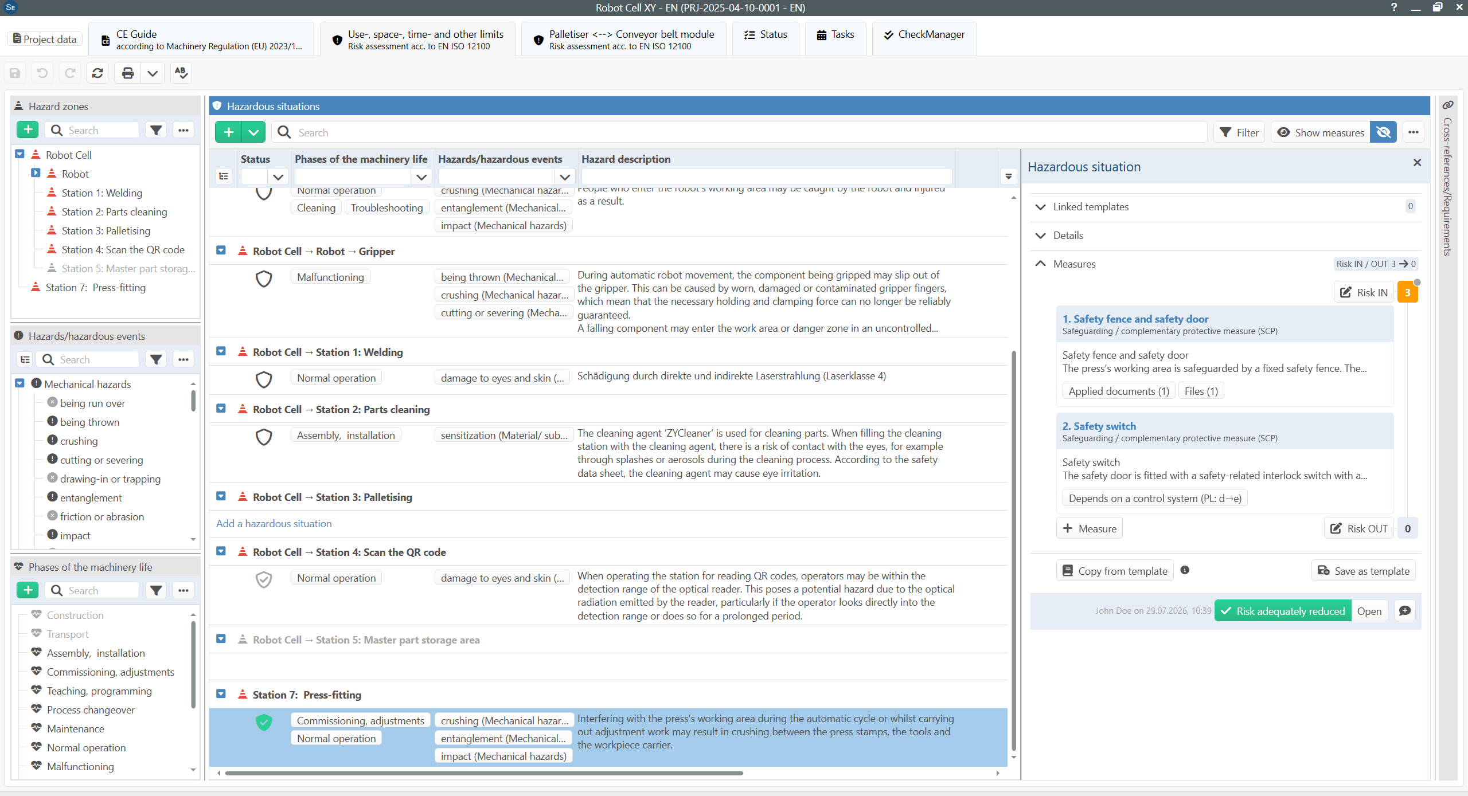Collapse Robot Cell → Station 3: Palletising group
1468x796 pixels.
pyautogui.click(x=221, y=496)
